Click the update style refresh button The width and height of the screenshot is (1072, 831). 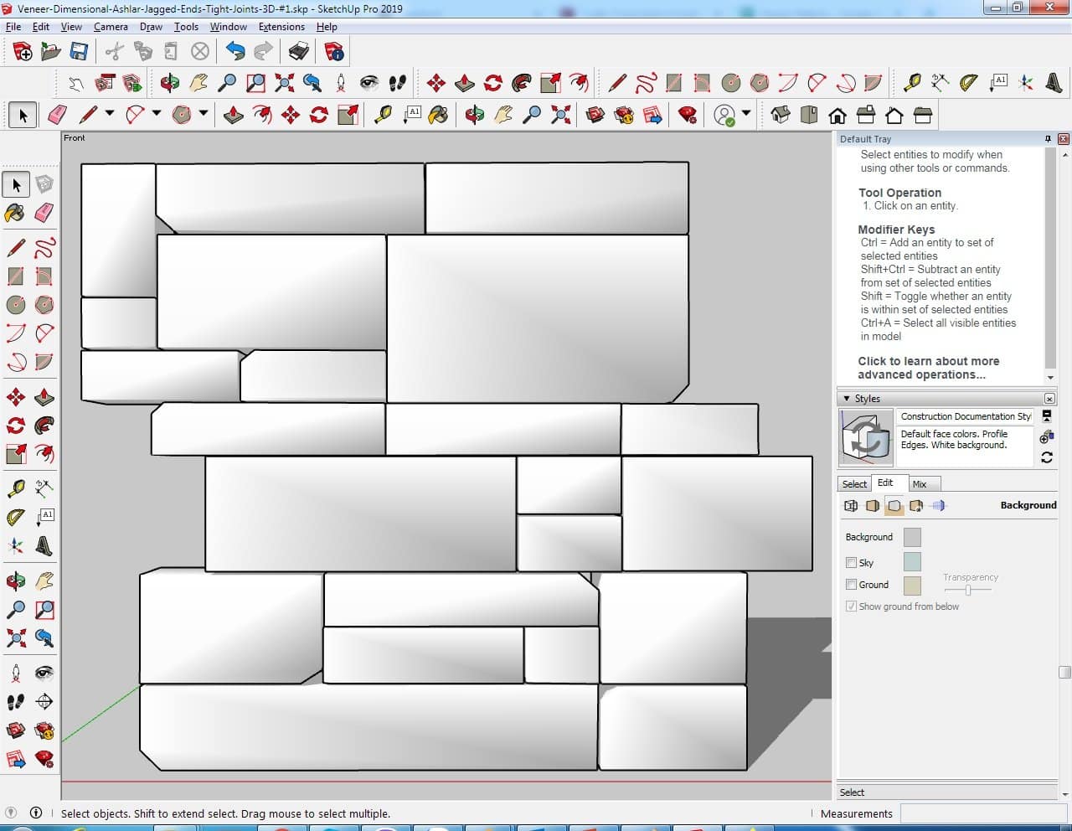pyautogui.click(x=1047, y=457)
